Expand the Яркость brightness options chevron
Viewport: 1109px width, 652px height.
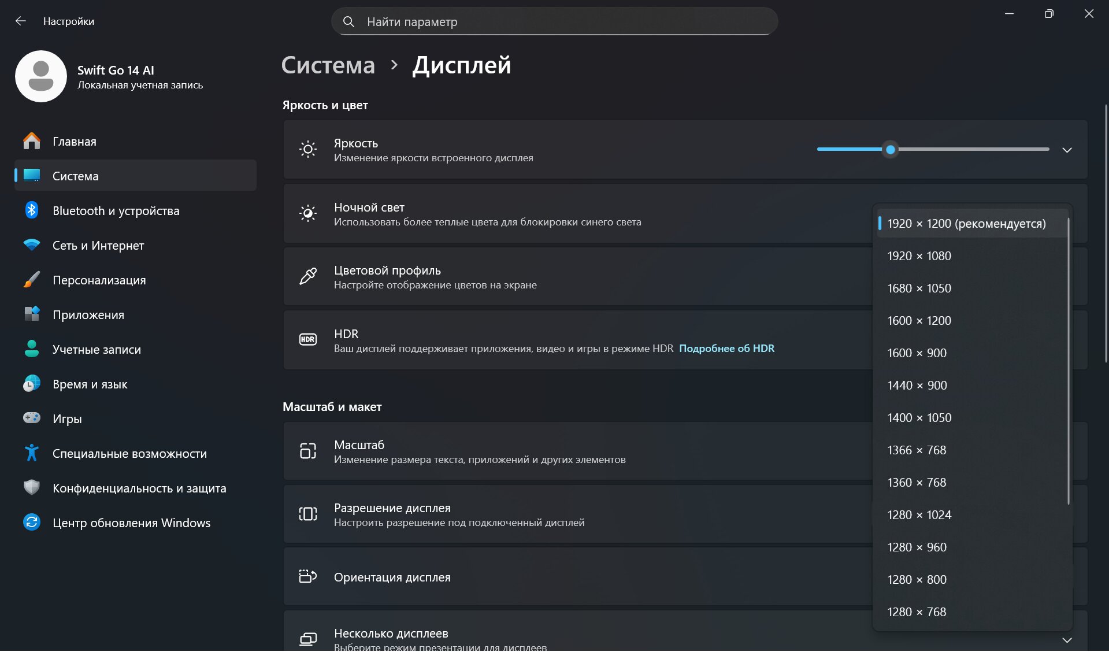1067,150
